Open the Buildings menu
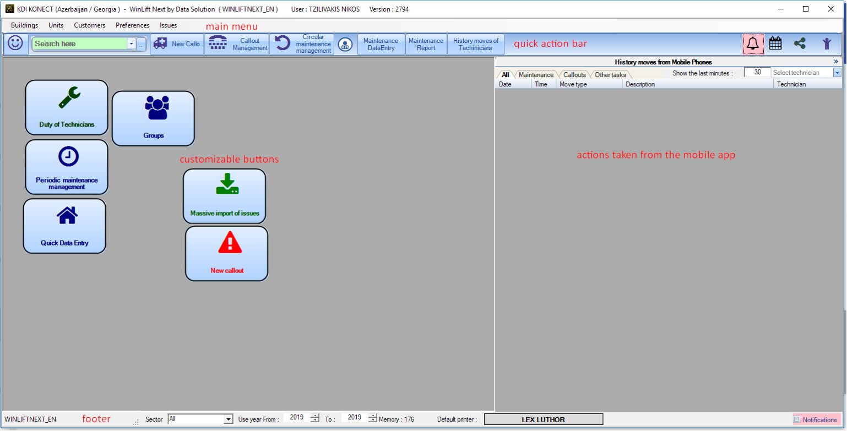 click(24, 25)
